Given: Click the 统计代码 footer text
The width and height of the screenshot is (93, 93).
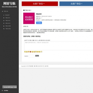Looking at the screenshot, I should [x=46, y=66].
